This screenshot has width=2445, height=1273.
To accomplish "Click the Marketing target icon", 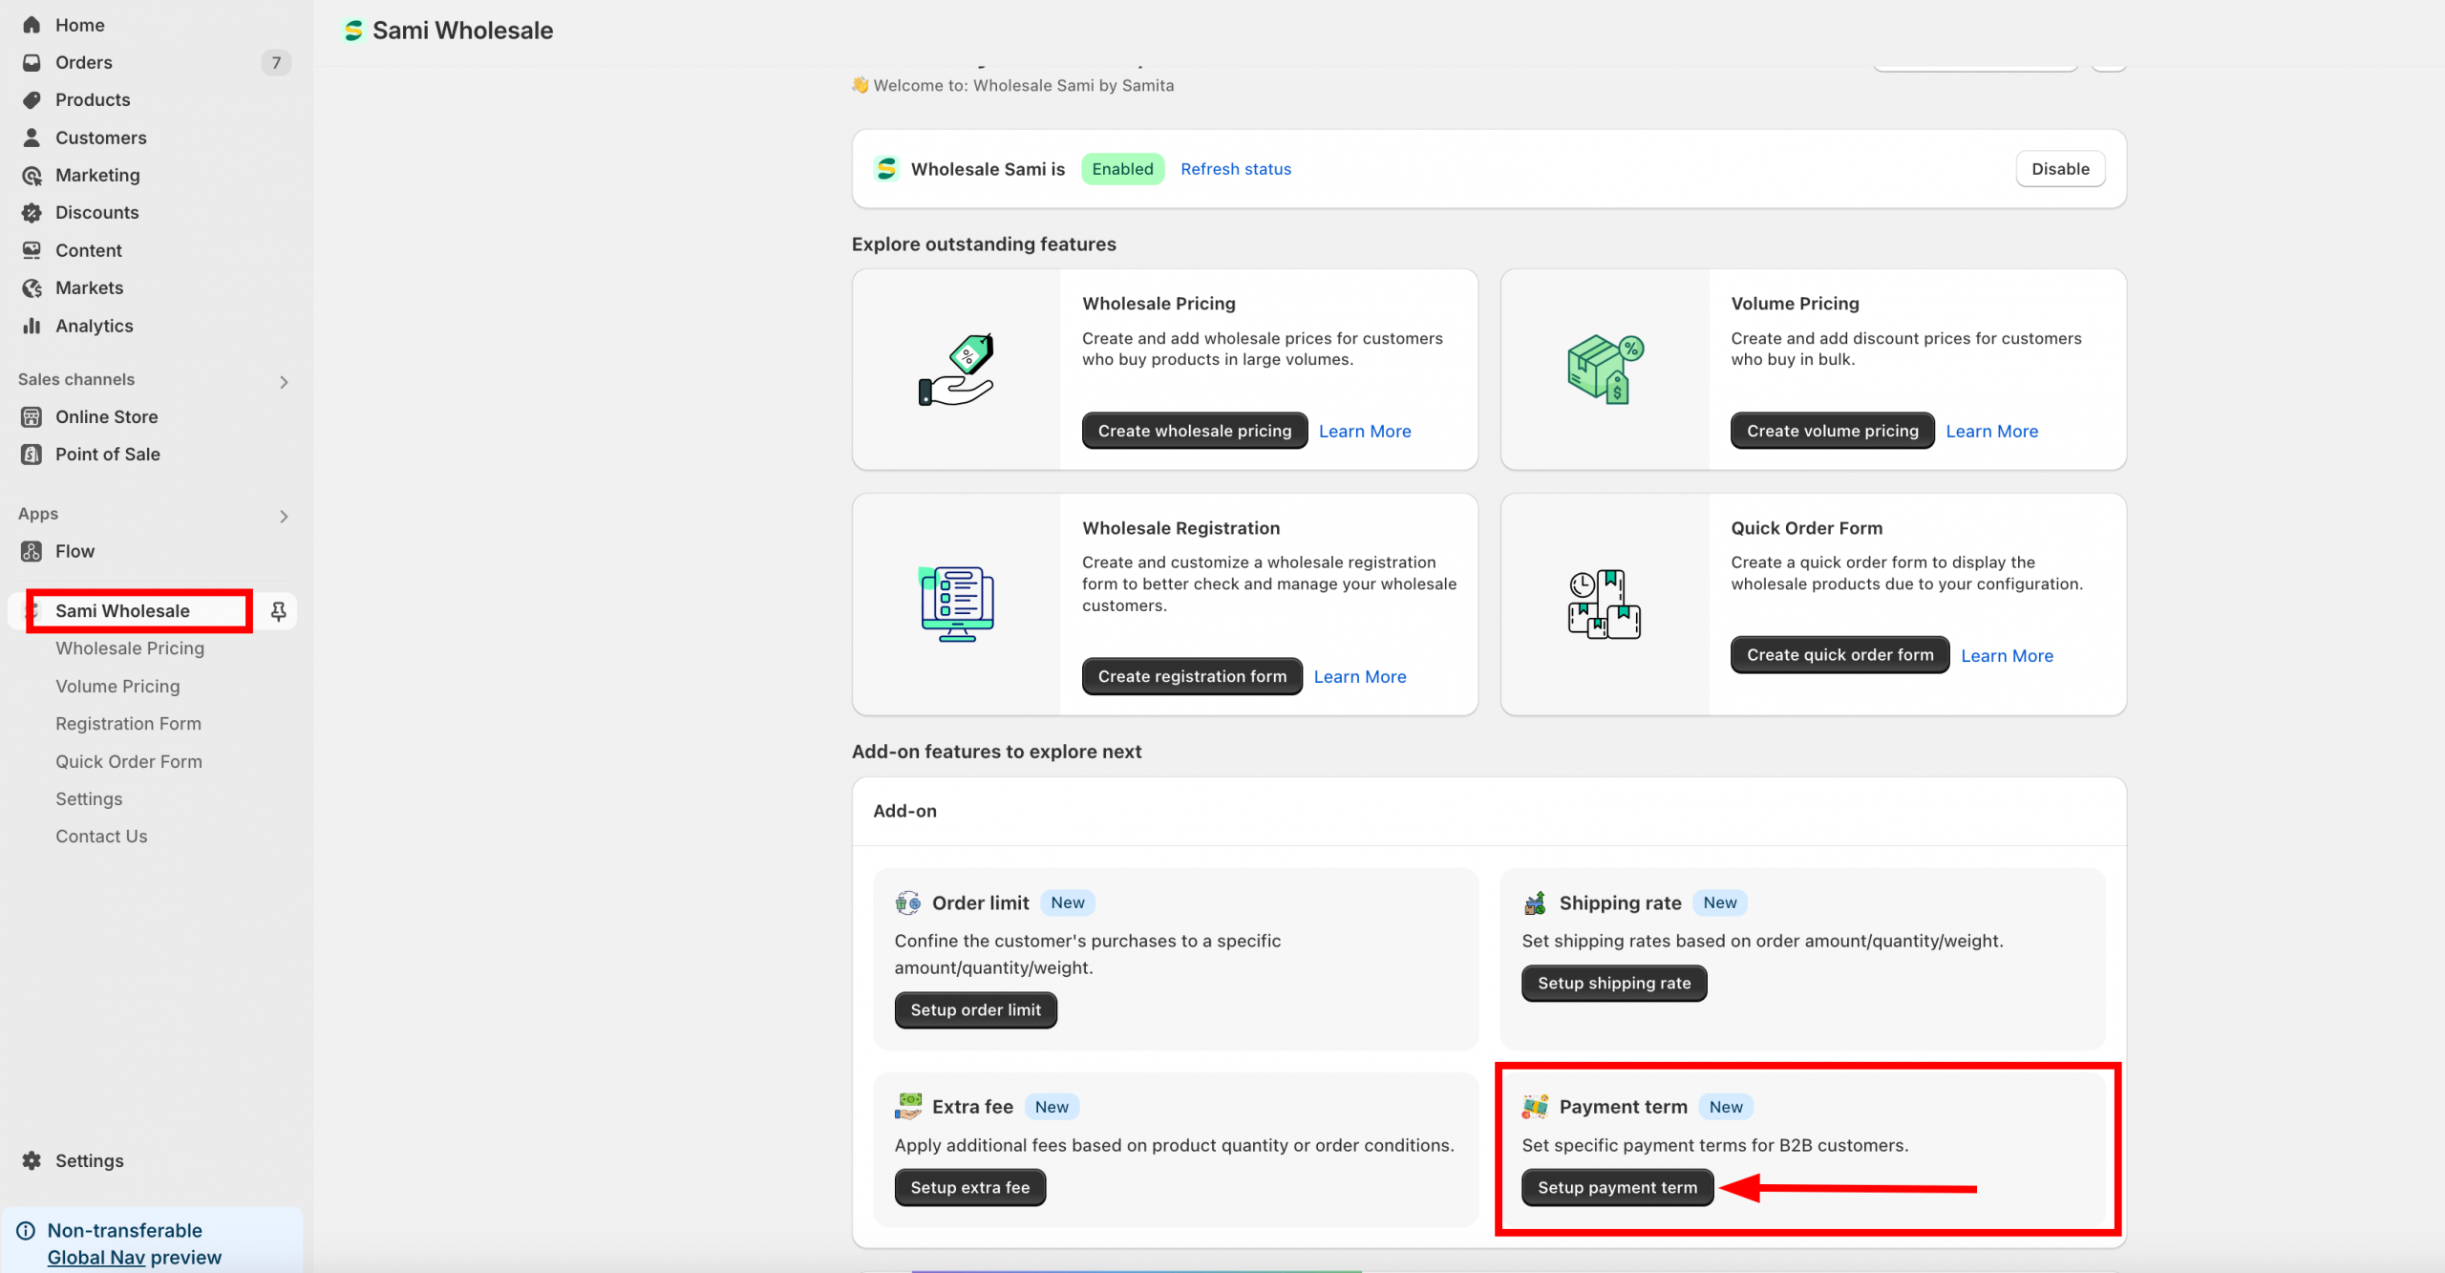I will (x=32, y=175).
